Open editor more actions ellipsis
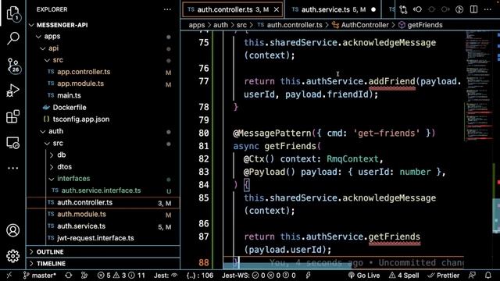Screen dimensions: 500x281 [x=487, y=9]
